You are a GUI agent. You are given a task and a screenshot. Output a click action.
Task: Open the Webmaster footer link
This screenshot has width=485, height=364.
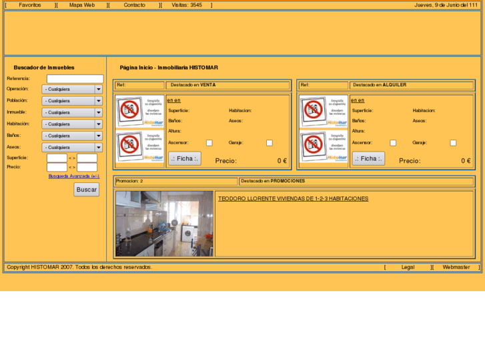coord(456,267)
